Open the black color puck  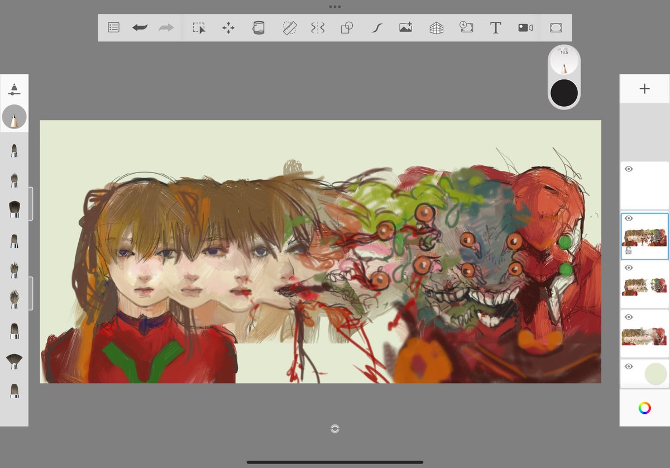[x=564, y=93]
